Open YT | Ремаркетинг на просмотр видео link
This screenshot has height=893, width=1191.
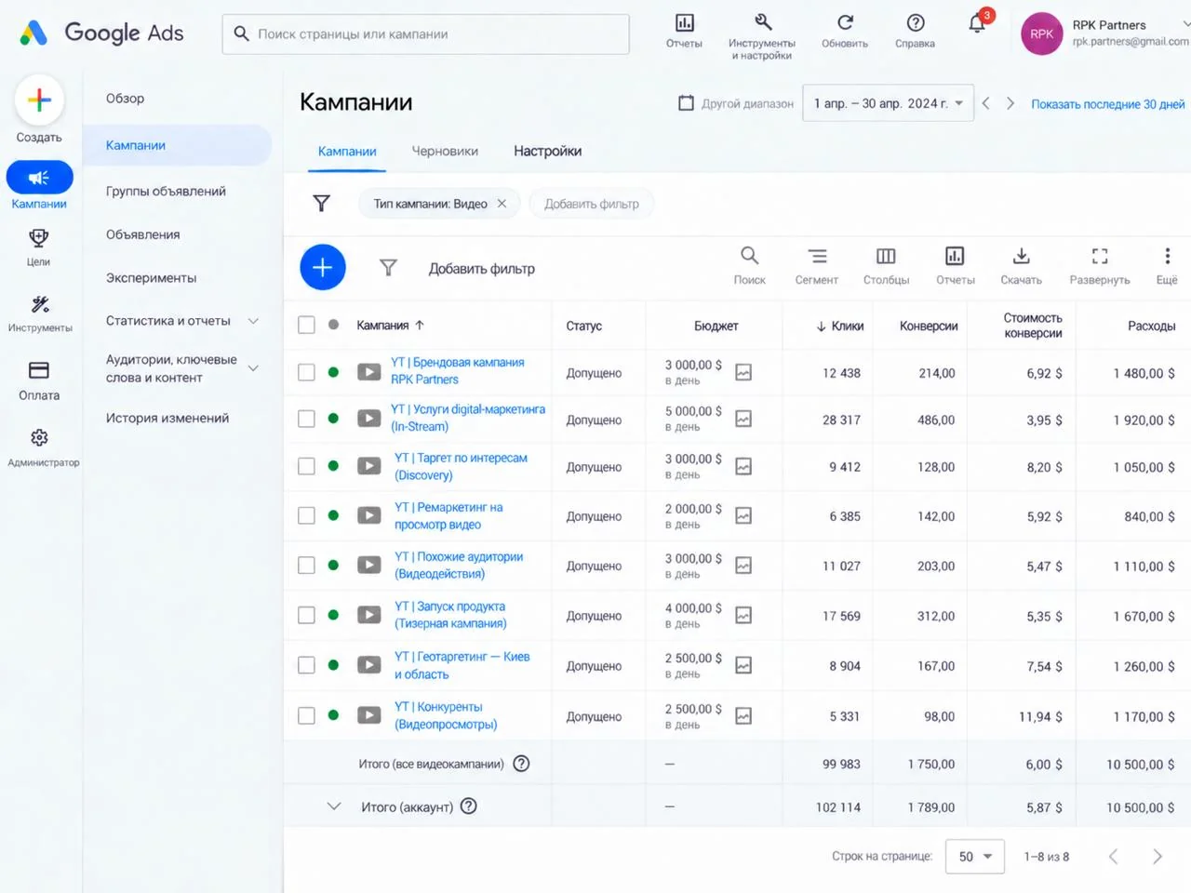(x=448, y=516)
